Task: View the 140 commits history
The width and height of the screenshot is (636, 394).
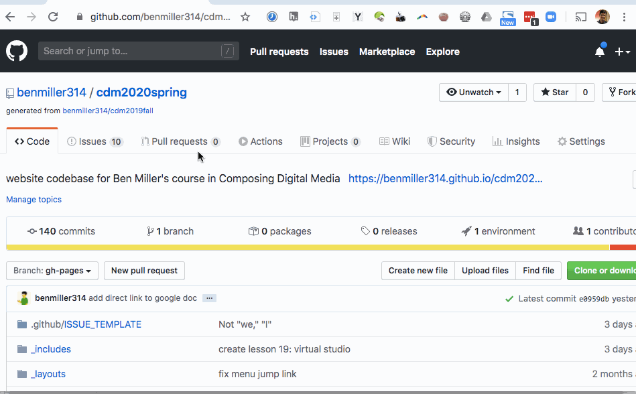Action: tap(61, 231)
